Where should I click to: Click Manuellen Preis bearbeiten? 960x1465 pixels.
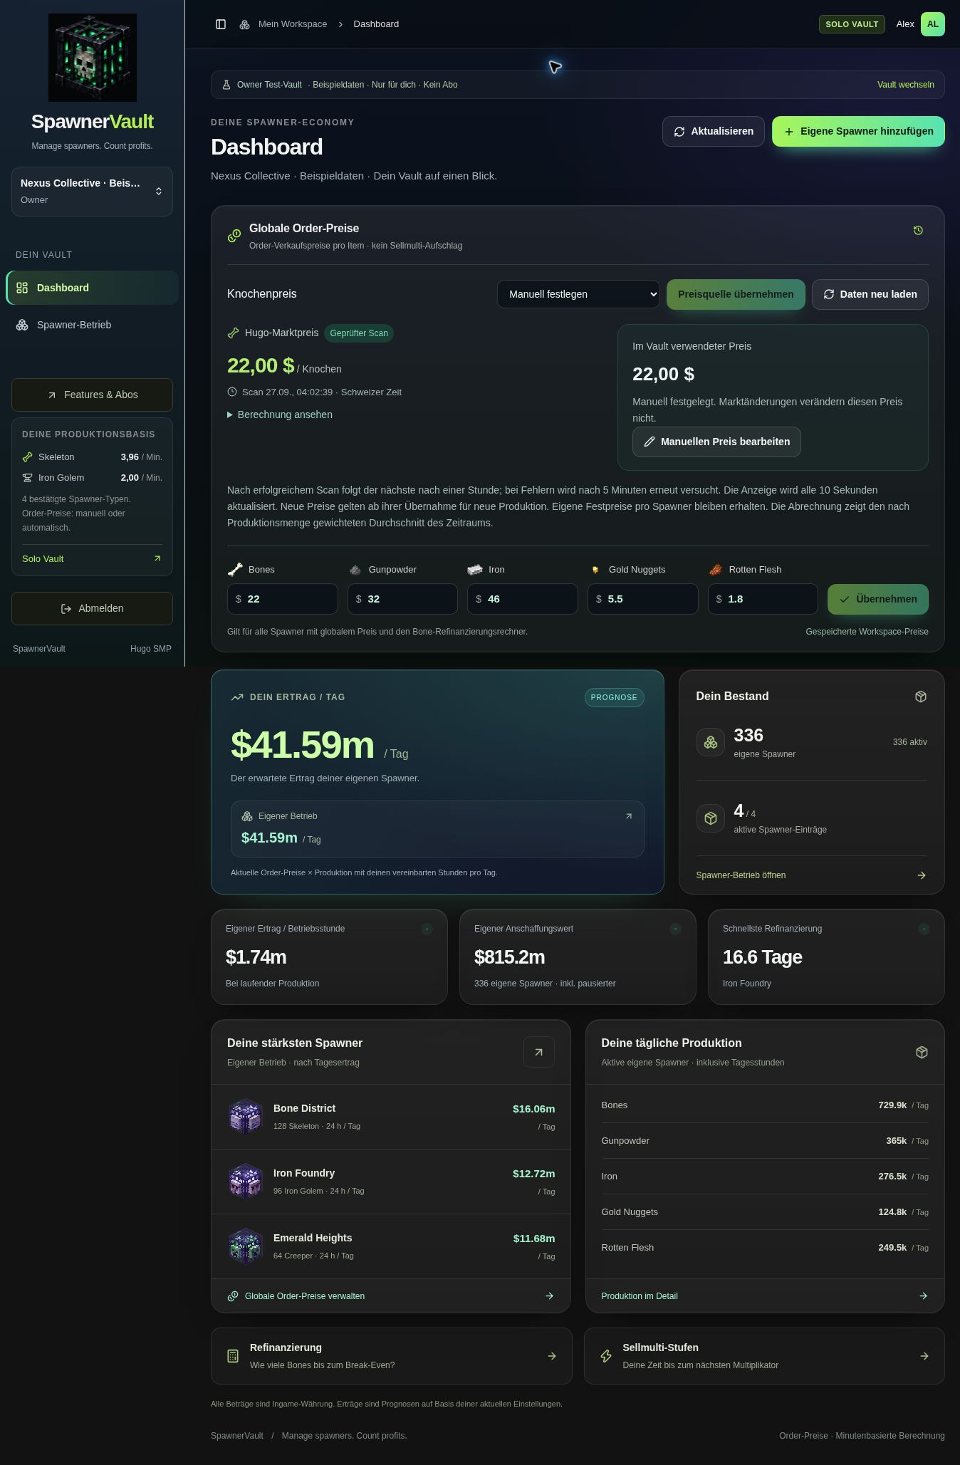[716, 442]
